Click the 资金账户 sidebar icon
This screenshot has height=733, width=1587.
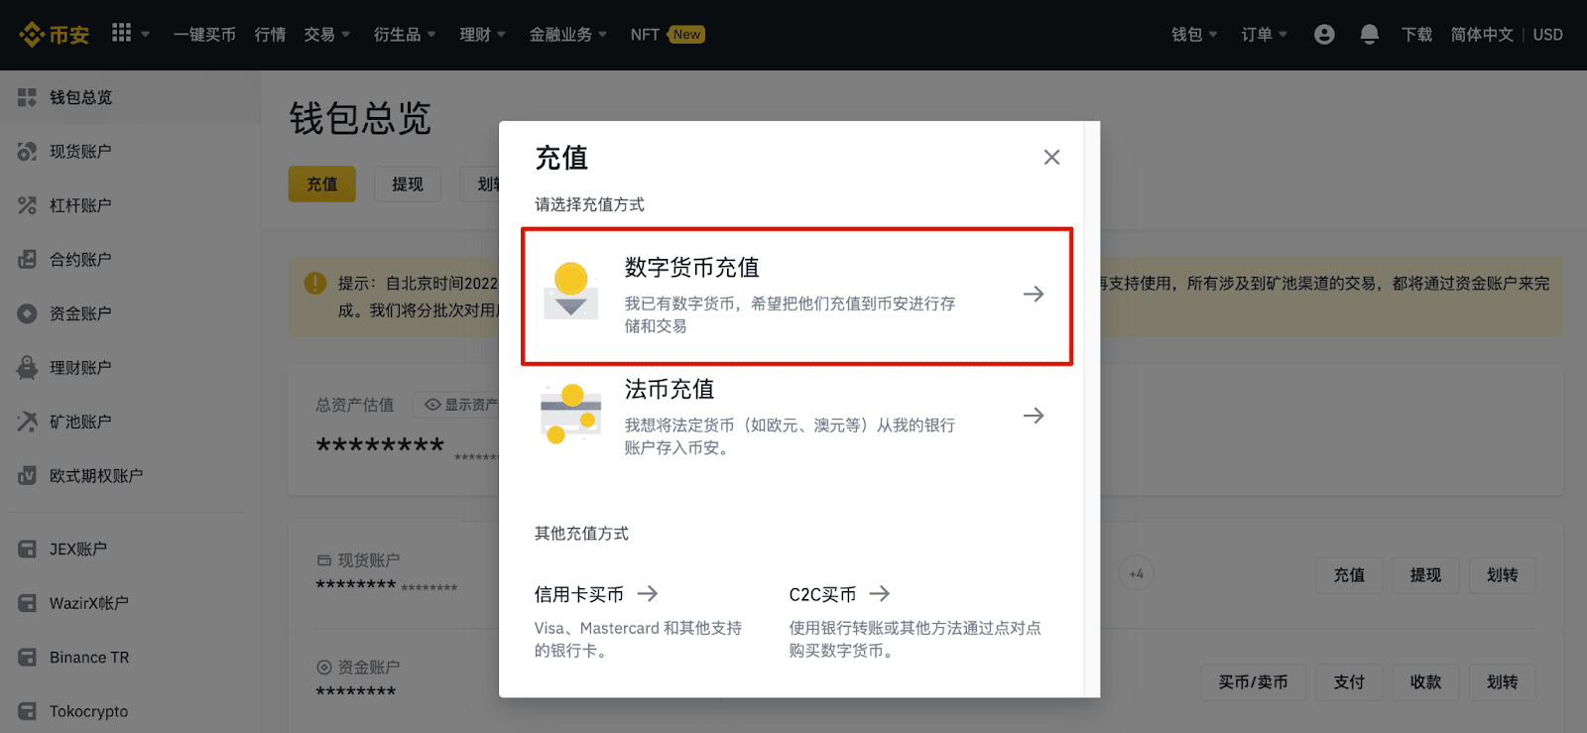pyautogui.click(x=27, y=313)
